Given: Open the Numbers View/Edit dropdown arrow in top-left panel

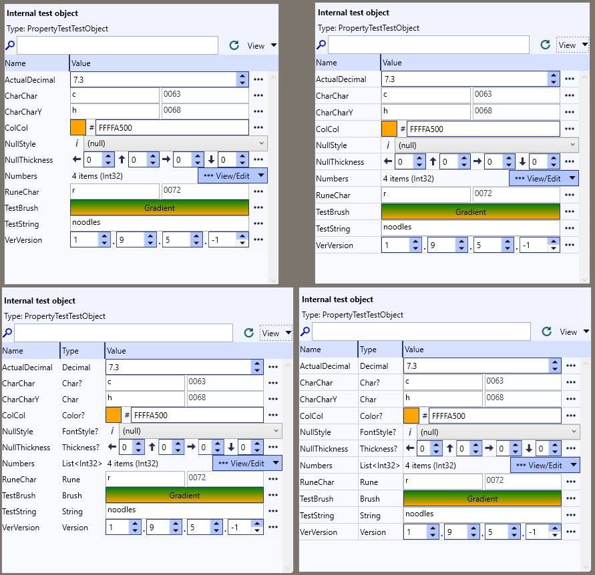Looking at the screenshot, I should (260, 175).
